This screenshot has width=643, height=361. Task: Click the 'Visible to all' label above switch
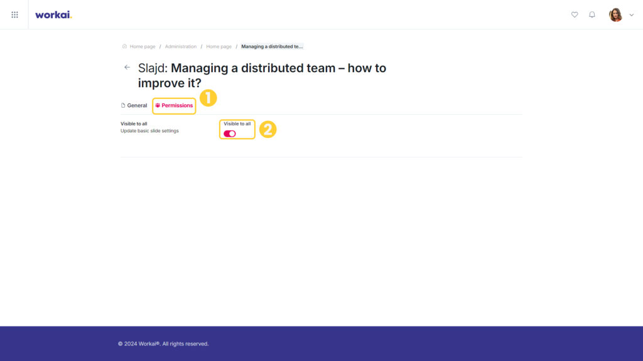pos(237,123)
